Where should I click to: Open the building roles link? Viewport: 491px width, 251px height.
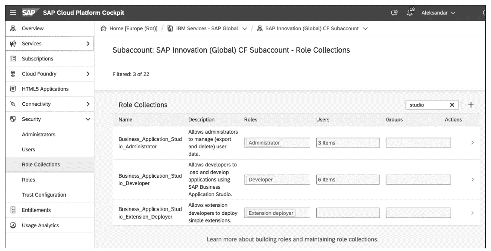pos(273,239)
